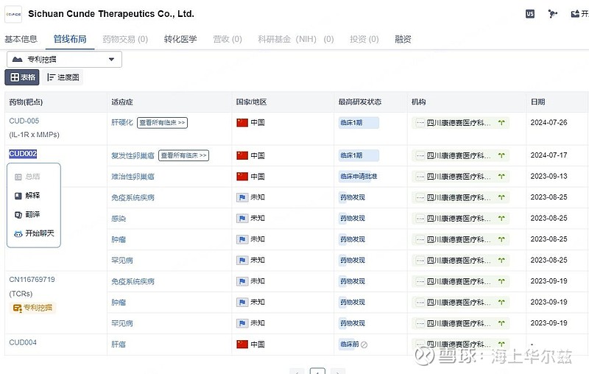Click the 药物(靶点) column header

pyautogui.click(x=26, y=102)
